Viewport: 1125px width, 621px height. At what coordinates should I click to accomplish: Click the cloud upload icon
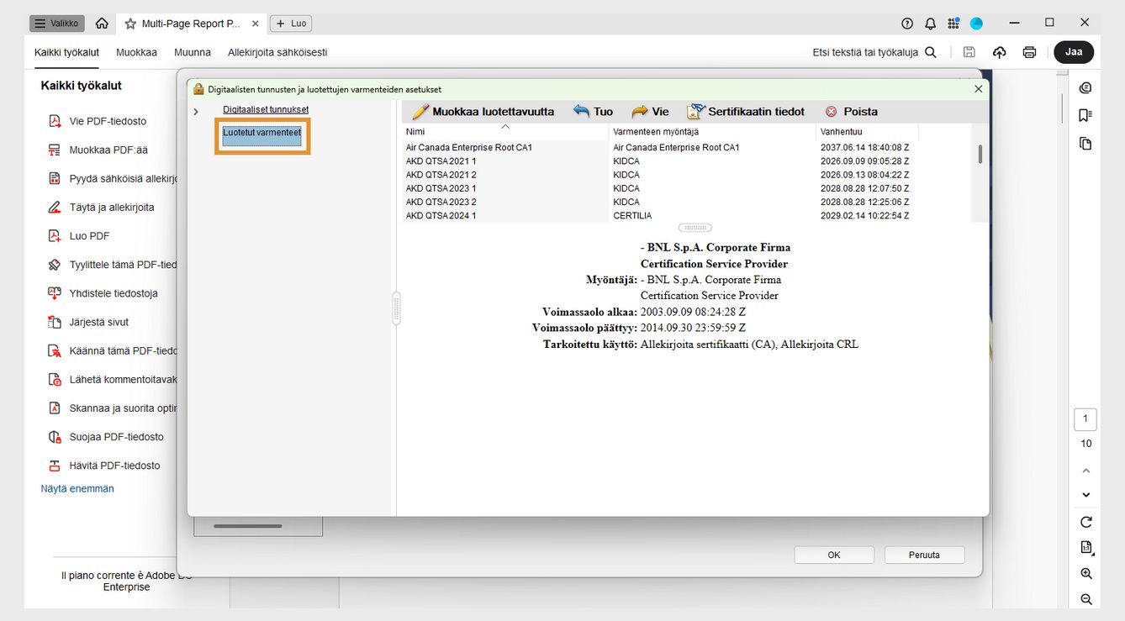[x=999, y=52]
